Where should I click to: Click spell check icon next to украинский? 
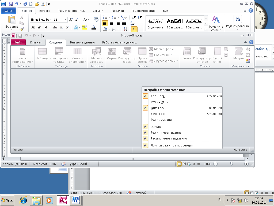tap(63, 164)
